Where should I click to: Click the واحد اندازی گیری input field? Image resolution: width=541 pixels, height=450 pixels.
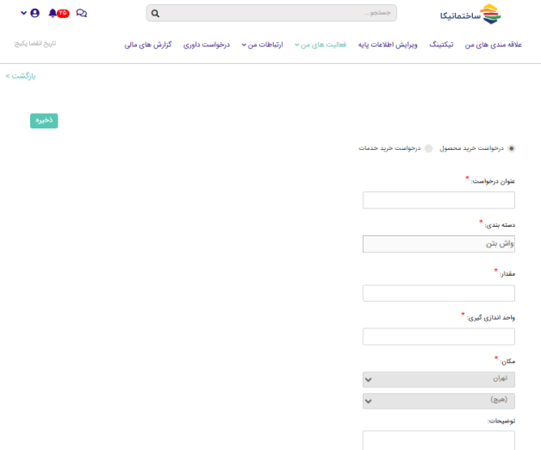click(438, 337)
